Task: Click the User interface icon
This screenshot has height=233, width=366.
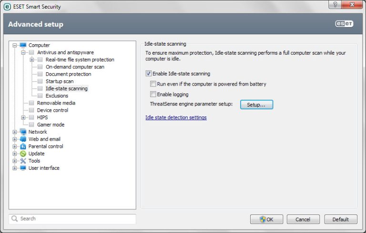Action: [x=23, y=168]
